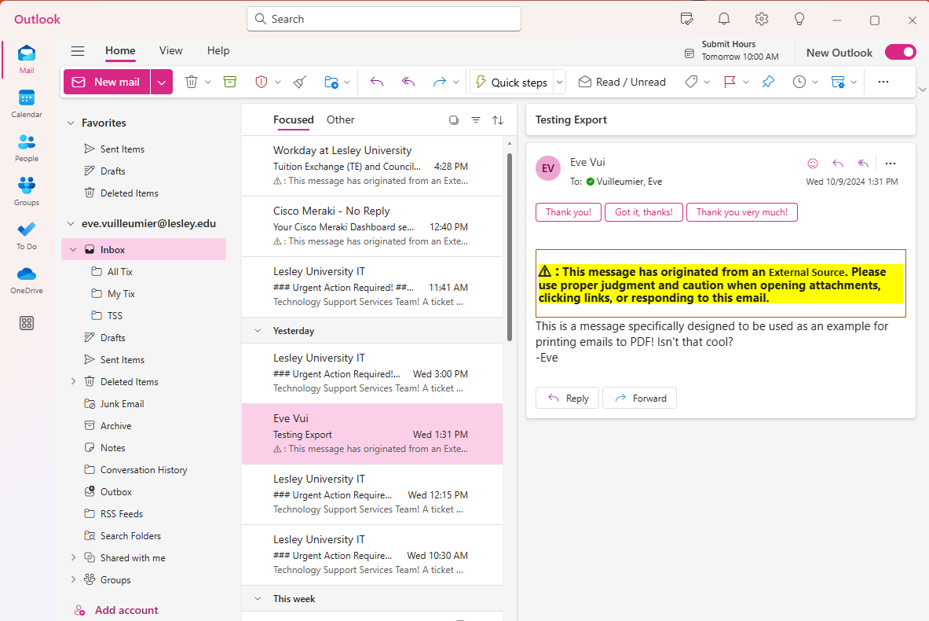This screenshot has height=621, width=929.
Task: Send the 'Got it, thanks!' suggested reply
Action: click(643, 212)
